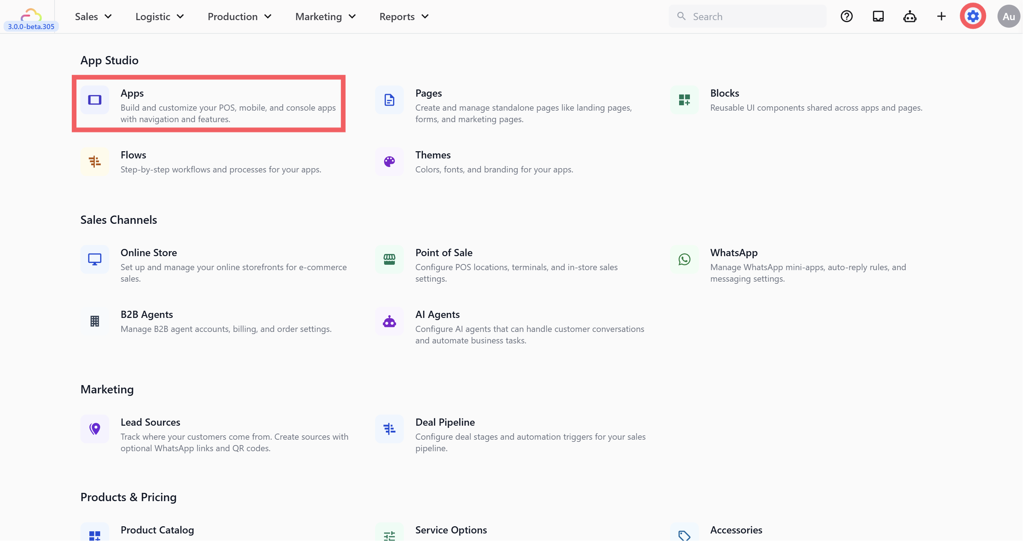
Task: Open the Apps settings link
Action: coord(209,104)
